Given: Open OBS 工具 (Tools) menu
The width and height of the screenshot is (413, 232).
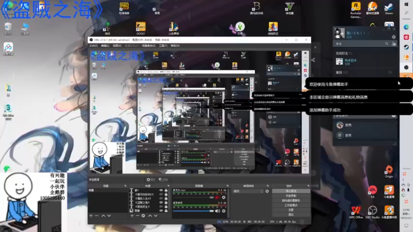Looking at the screenshot, I should click(x=163, y=46).
